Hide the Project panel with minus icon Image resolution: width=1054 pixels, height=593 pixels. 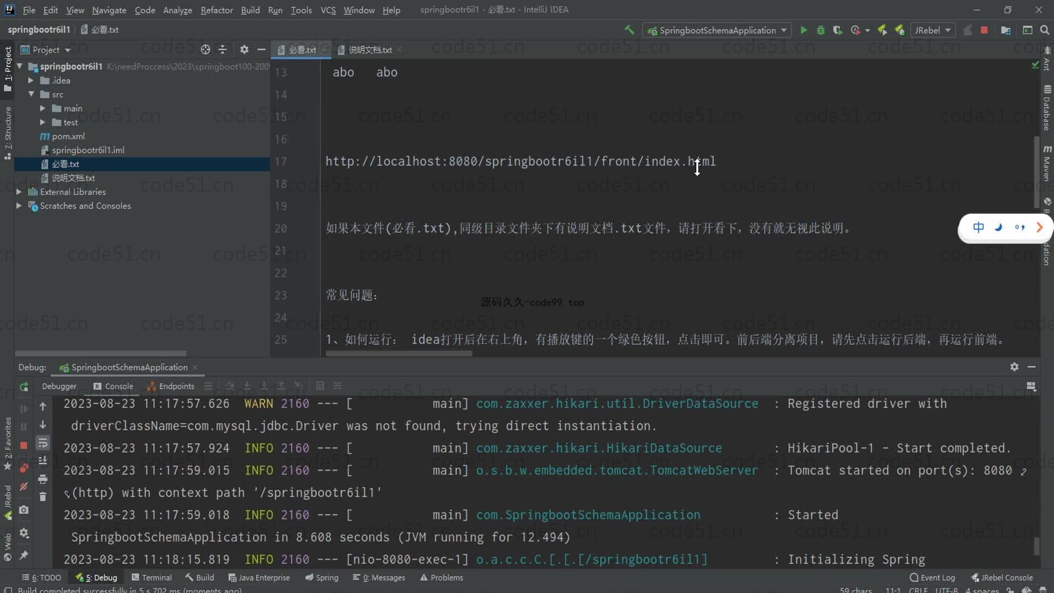tap(261, 49)
